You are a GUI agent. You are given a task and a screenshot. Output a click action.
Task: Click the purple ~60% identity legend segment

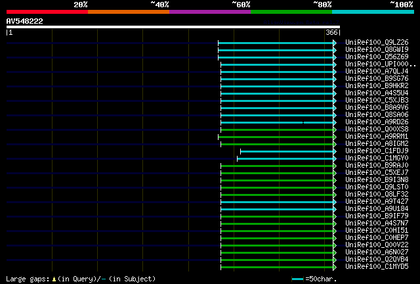click(x=210, y=12)
